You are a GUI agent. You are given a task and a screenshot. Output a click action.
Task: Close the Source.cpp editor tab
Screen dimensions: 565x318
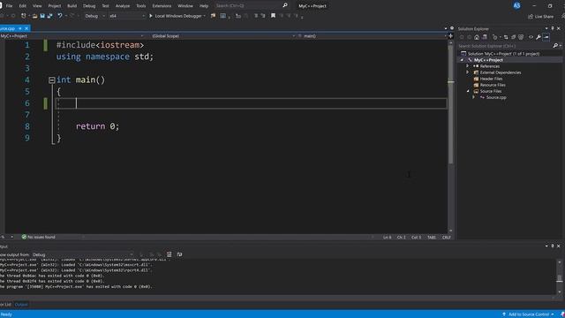(26, 28)
